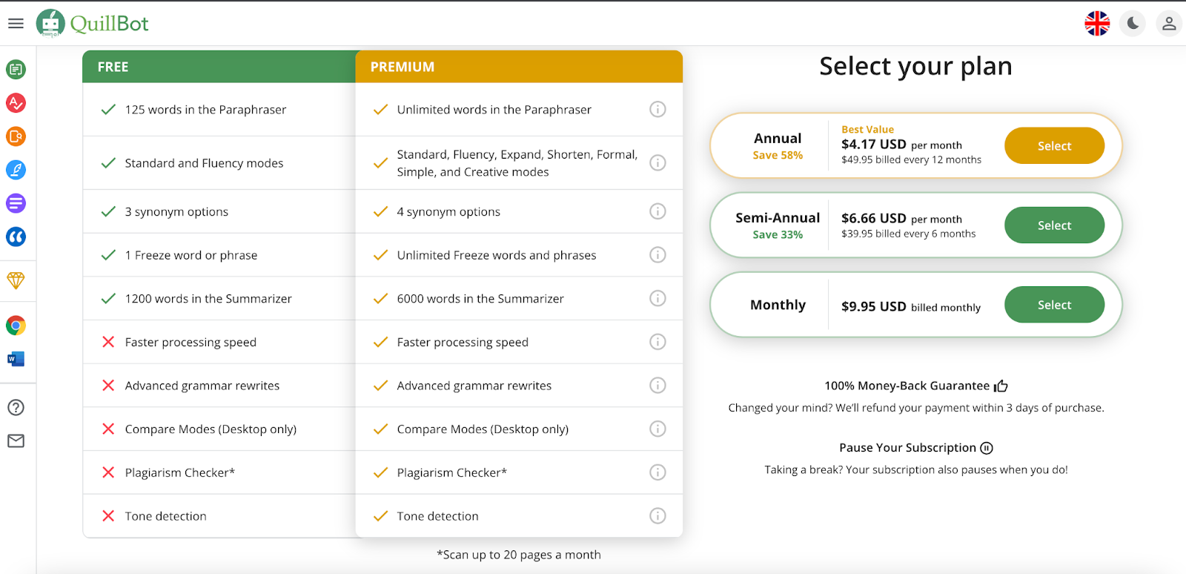Open the user account profile menu
The height and width of the screenshot is (574, 1186).
(1169, 24)
